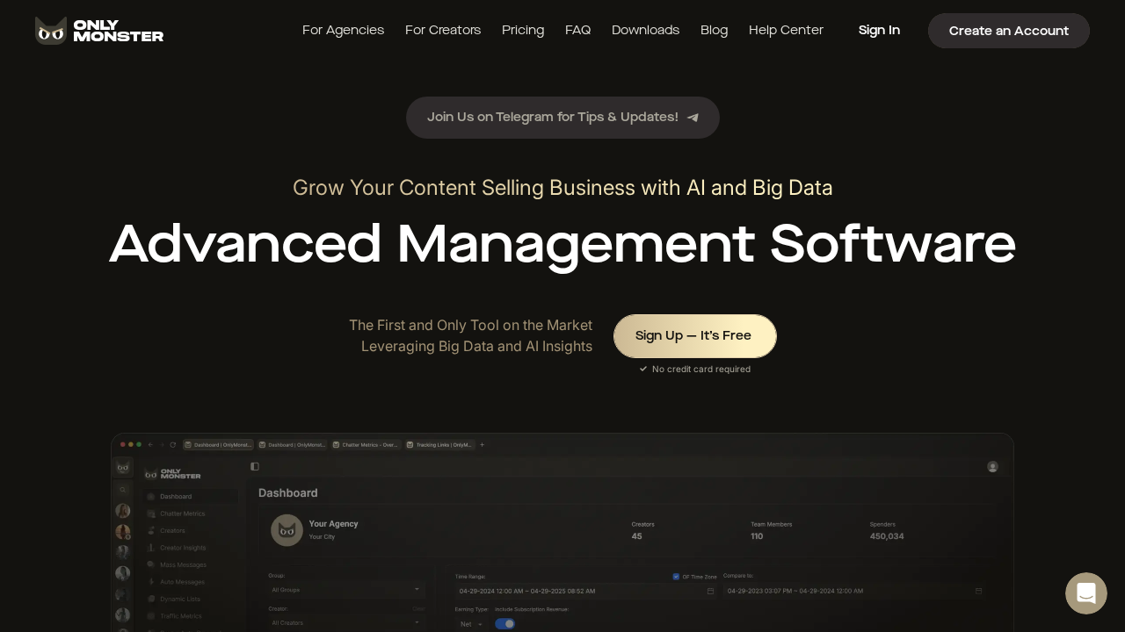1125x632 pixels.
Task: Open the All Creators dropdown
Action: pyautogui.click(x=346, y=622)
